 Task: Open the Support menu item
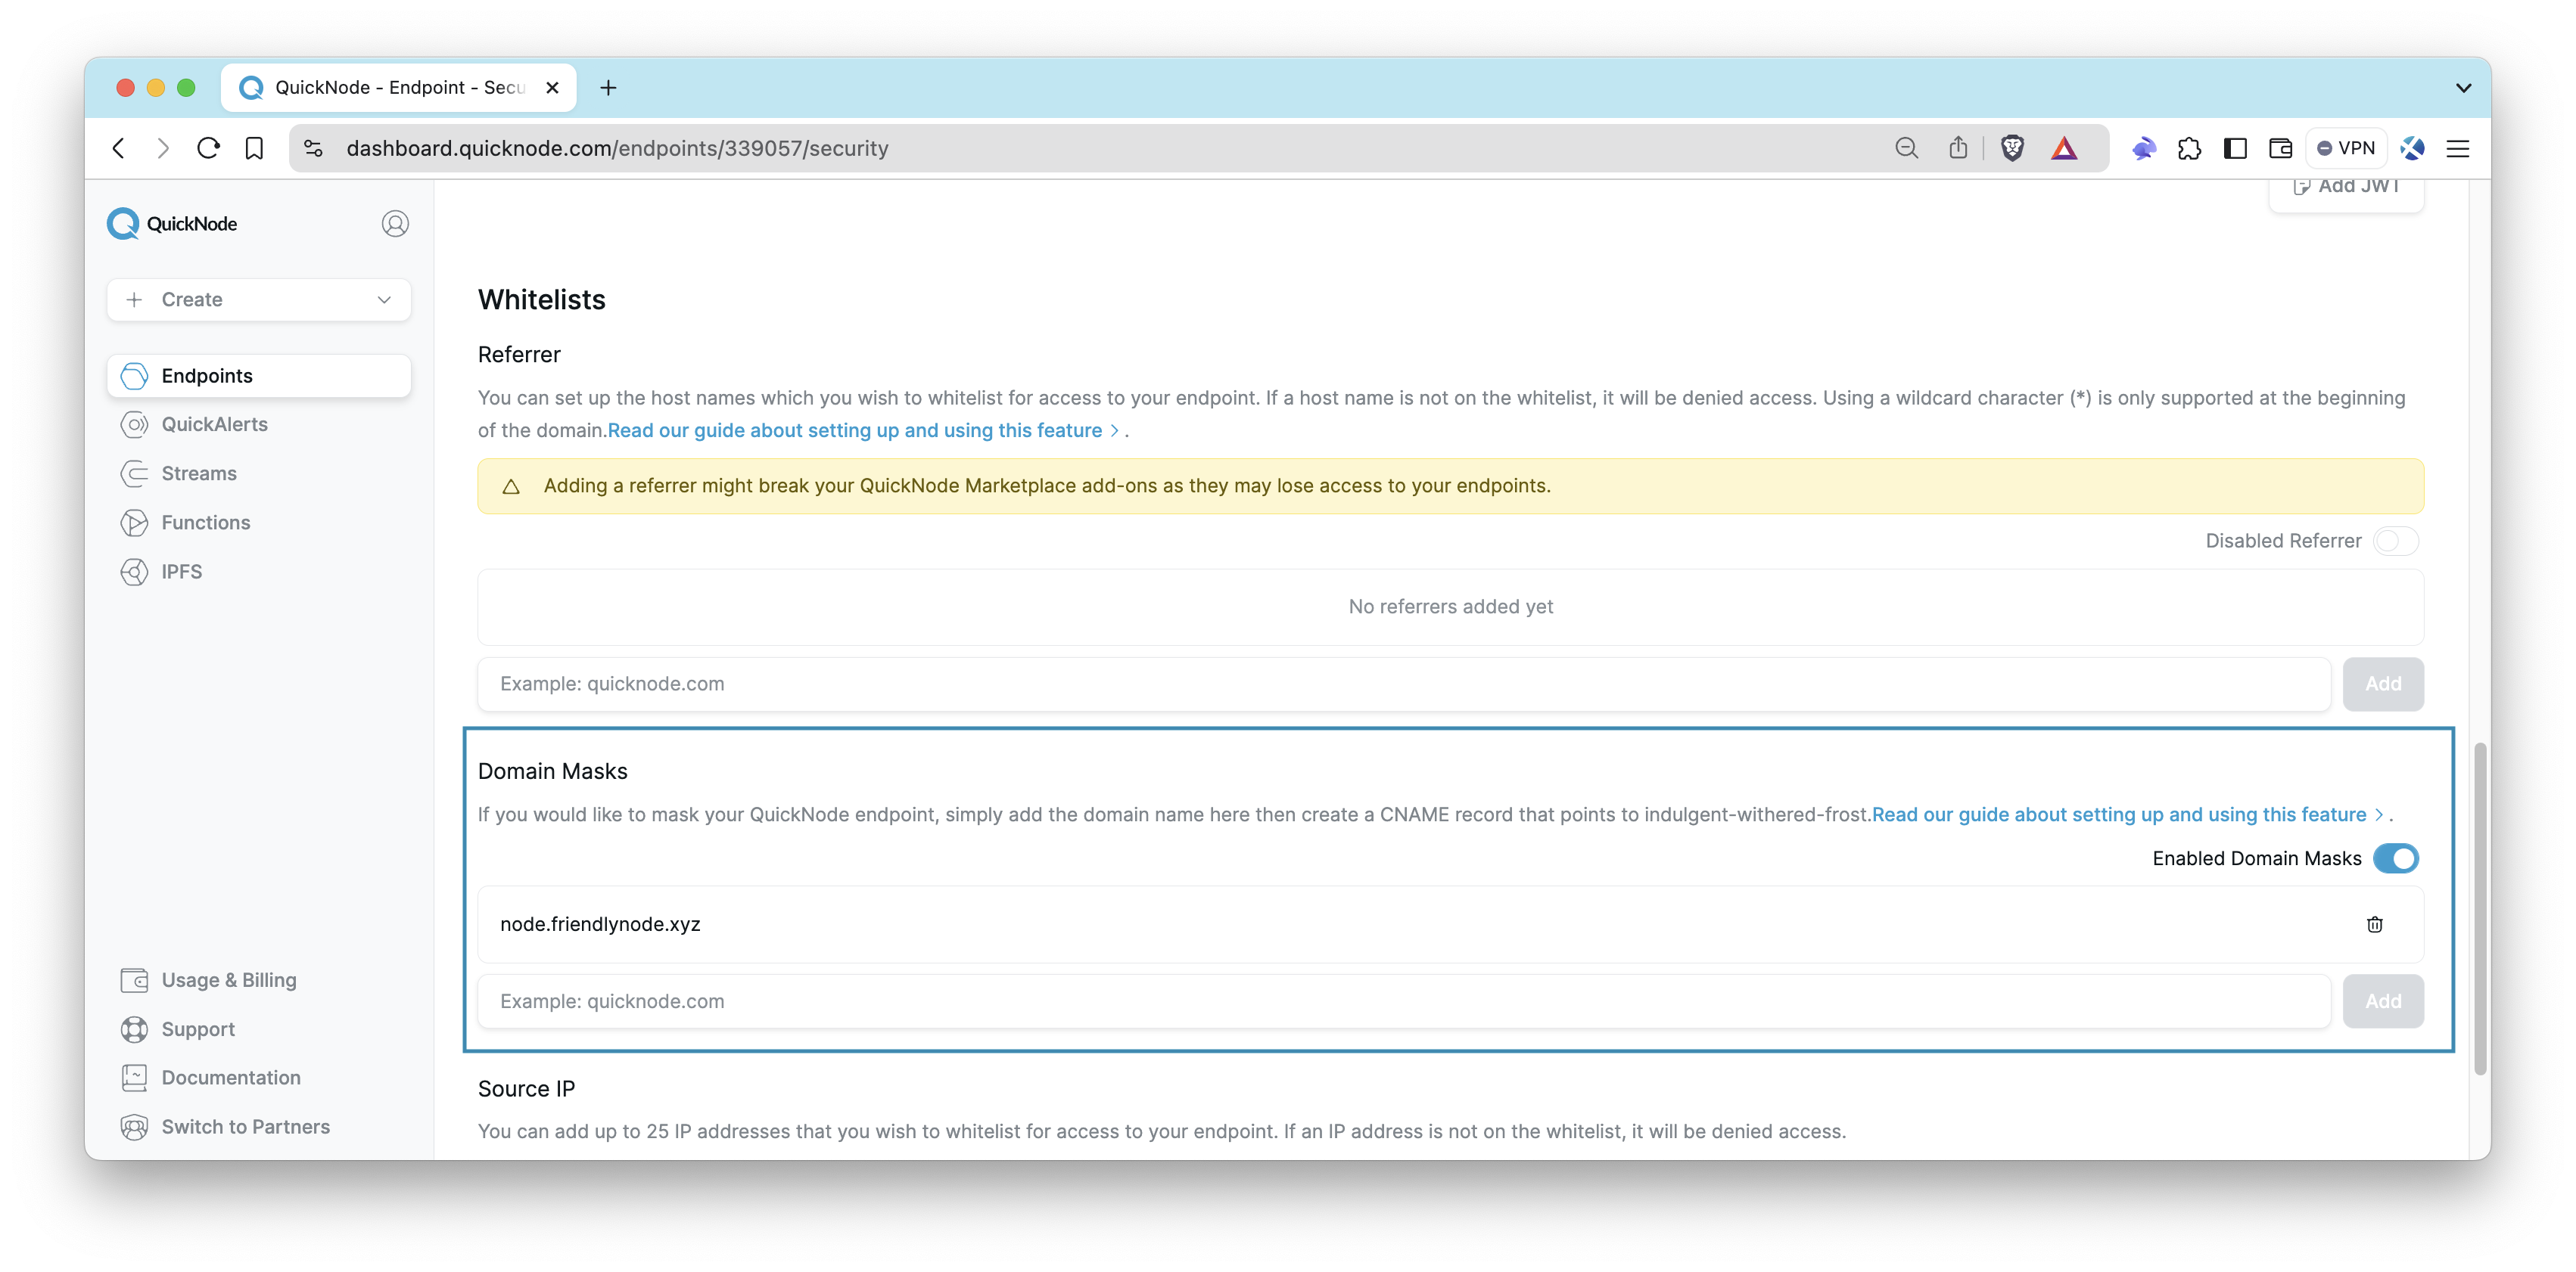tap(198, 1029)
